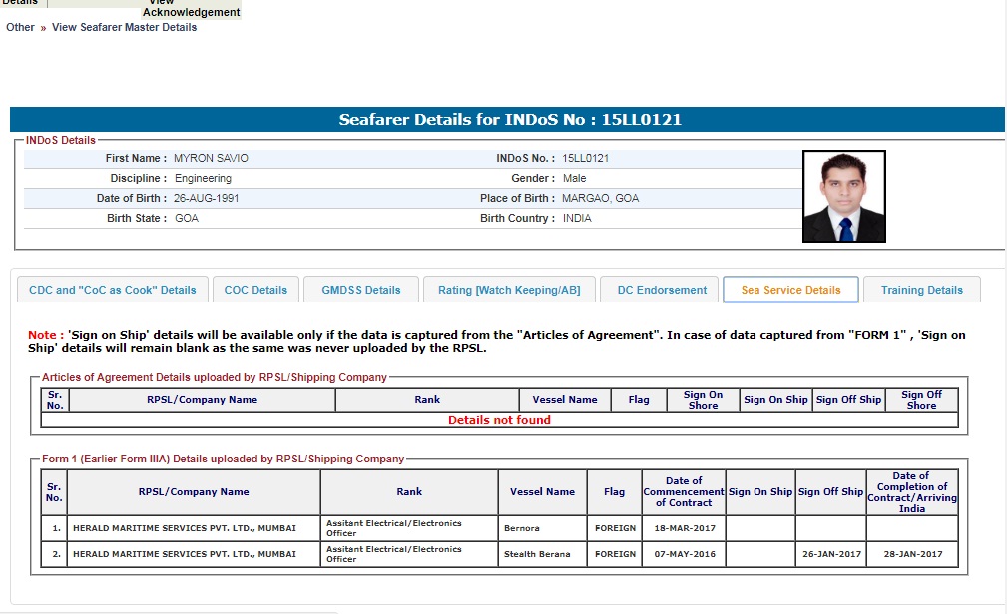This screenshot has width=1007, height=614.
Task: Click the 28-JAN-2017 arrival date cell
Action: coord(911,554)
